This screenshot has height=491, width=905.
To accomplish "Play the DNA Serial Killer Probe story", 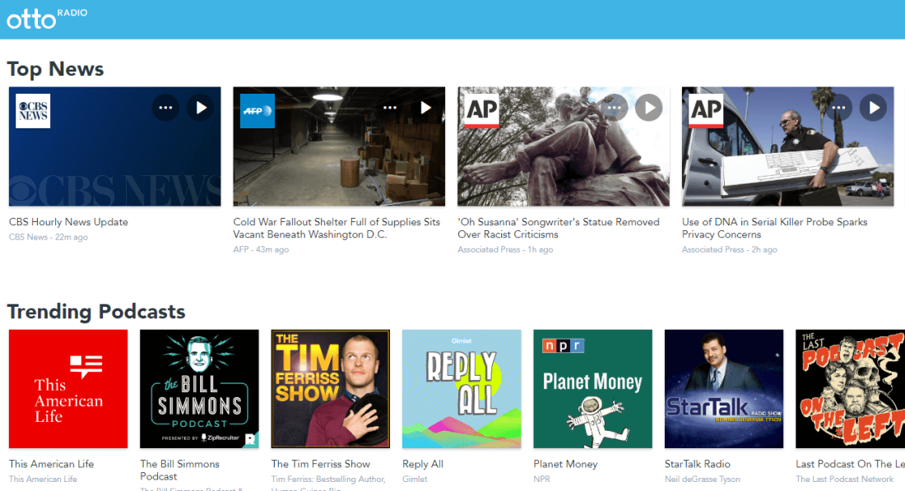I will (x=873, y=108).
